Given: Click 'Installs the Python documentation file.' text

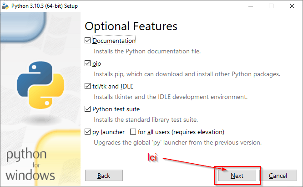Looking at the screenshot, I should [x=147, y=52].
